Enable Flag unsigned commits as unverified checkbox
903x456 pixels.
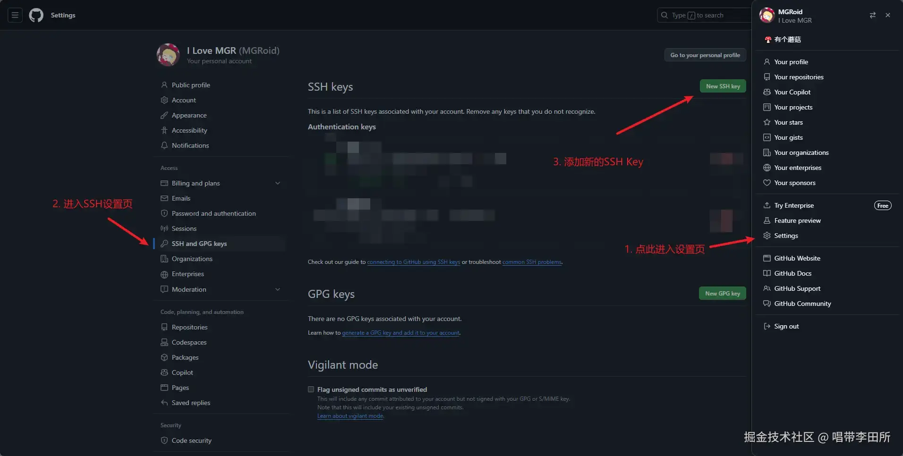click(x=311, y=389)
